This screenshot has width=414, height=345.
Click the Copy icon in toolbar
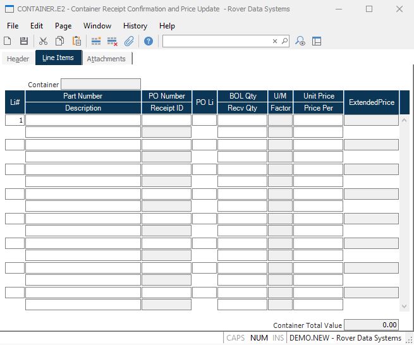(59, 41)
